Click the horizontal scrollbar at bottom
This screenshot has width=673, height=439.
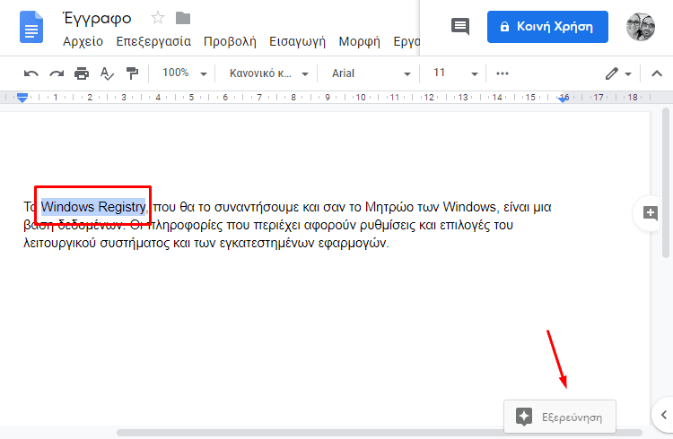[x=380, y=433]
